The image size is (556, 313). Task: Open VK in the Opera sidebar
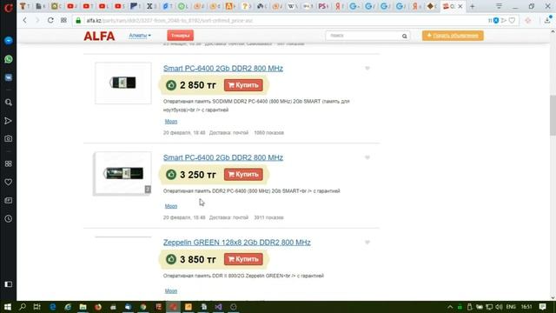point(9,77)
